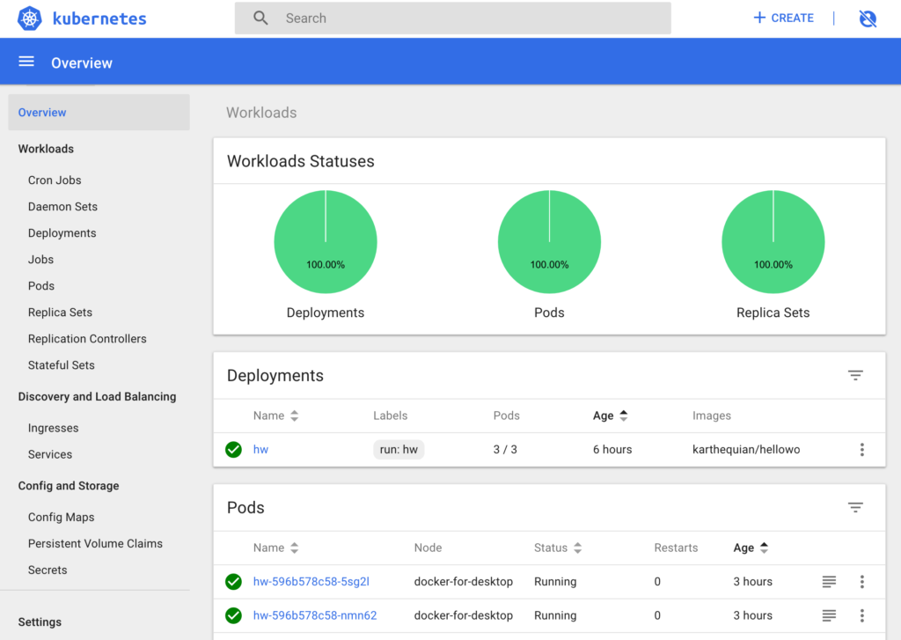Viewport: 901px width, 640px height.
Task: Open Config Maps in sidebar
Action: pyautogui.click(x=62, y=518)
